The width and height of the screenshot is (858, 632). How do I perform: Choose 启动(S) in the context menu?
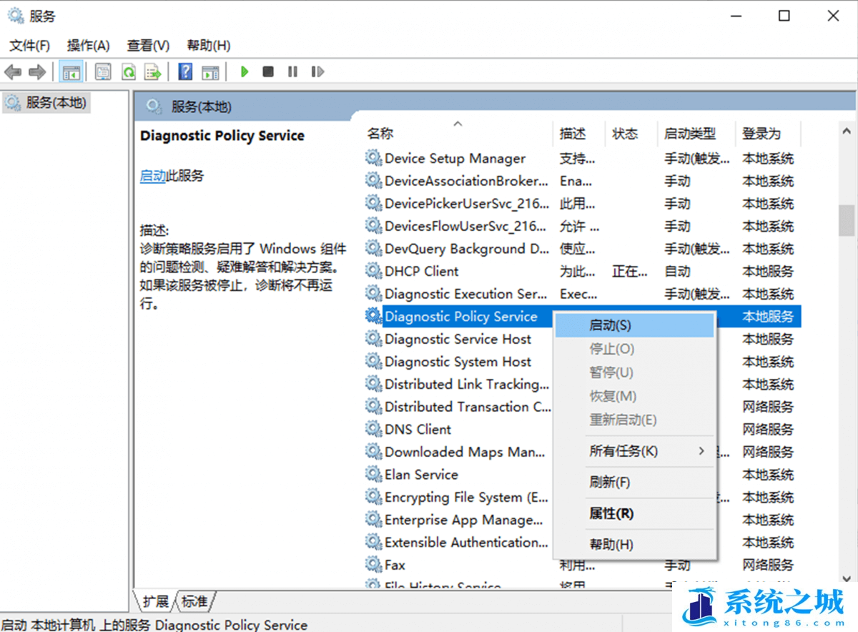click(635, 325)
